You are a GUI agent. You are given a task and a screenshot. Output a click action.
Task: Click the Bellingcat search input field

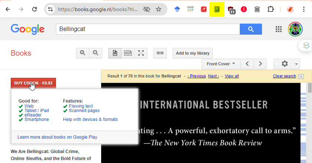point(148,29)
